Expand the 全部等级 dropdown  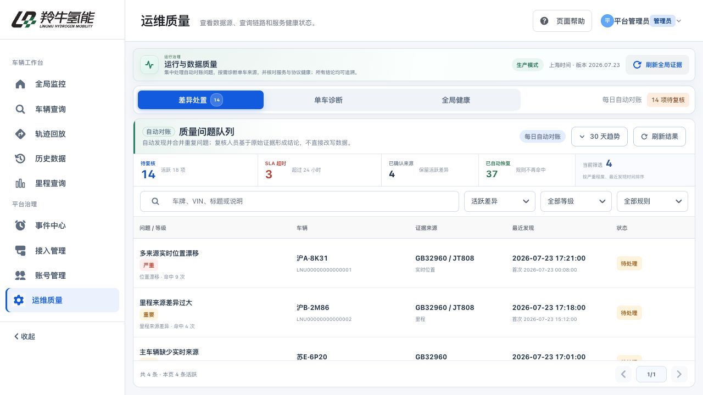[x=576, y=201]
